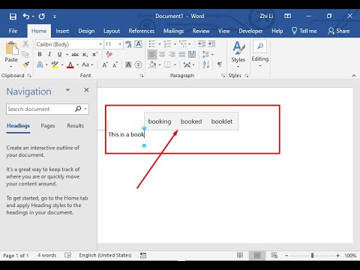Align text to the left

tap(152, 54)
